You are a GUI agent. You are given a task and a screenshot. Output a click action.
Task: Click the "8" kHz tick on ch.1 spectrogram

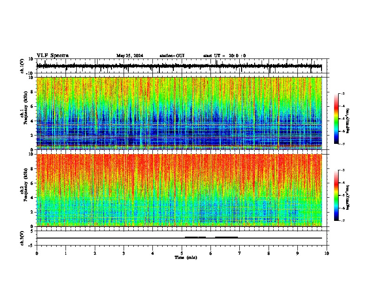coord(32,92)
